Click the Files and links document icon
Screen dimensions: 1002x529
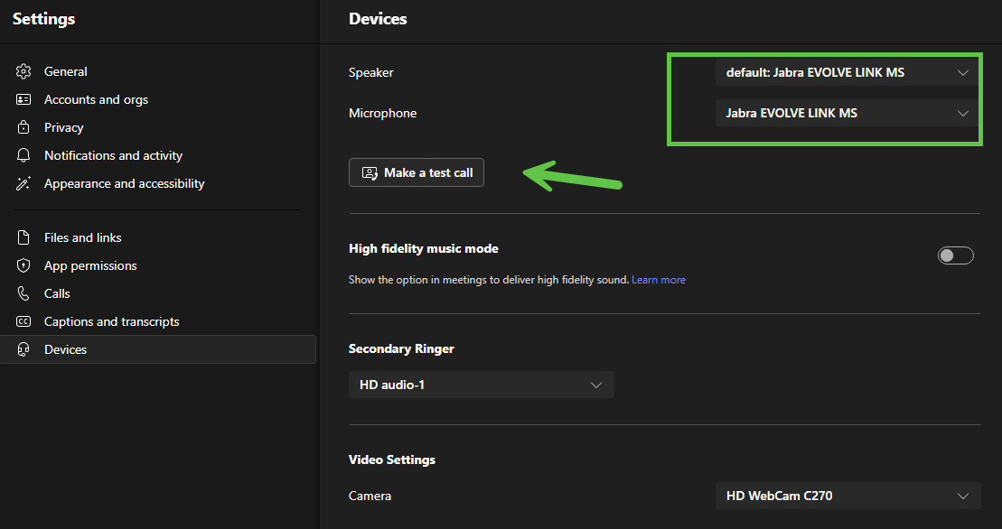[x=24, y=237]
